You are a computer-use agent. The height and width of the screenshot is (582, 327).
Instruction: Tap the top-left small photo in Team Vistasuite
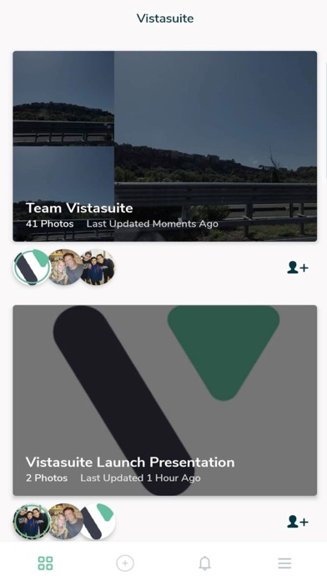pos(63,99)
